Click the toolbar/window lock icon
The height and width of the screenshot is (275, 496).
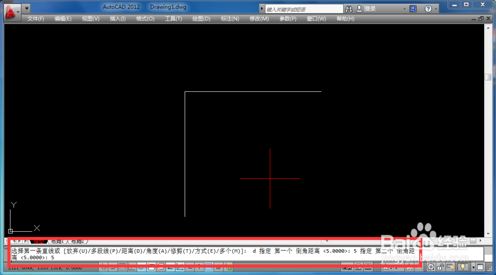[440, 267]
